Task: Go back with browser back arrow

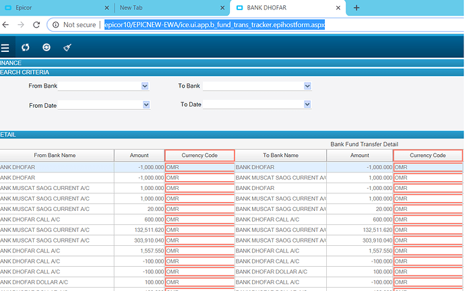Action: click(5, 25)
